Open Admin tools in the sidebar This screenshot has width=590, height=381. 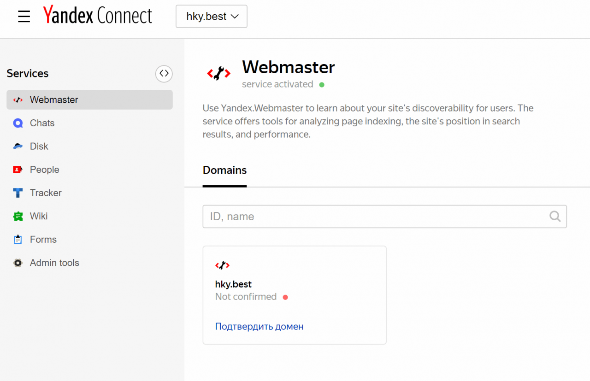coord(54,263)
